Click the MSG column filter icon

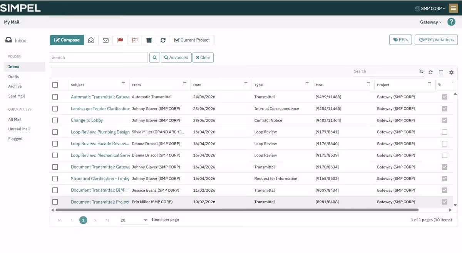tap(368, 83)
